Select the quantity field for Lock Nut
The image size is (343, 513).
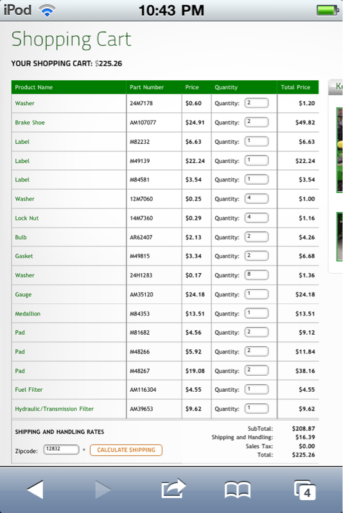pos(256,217)
